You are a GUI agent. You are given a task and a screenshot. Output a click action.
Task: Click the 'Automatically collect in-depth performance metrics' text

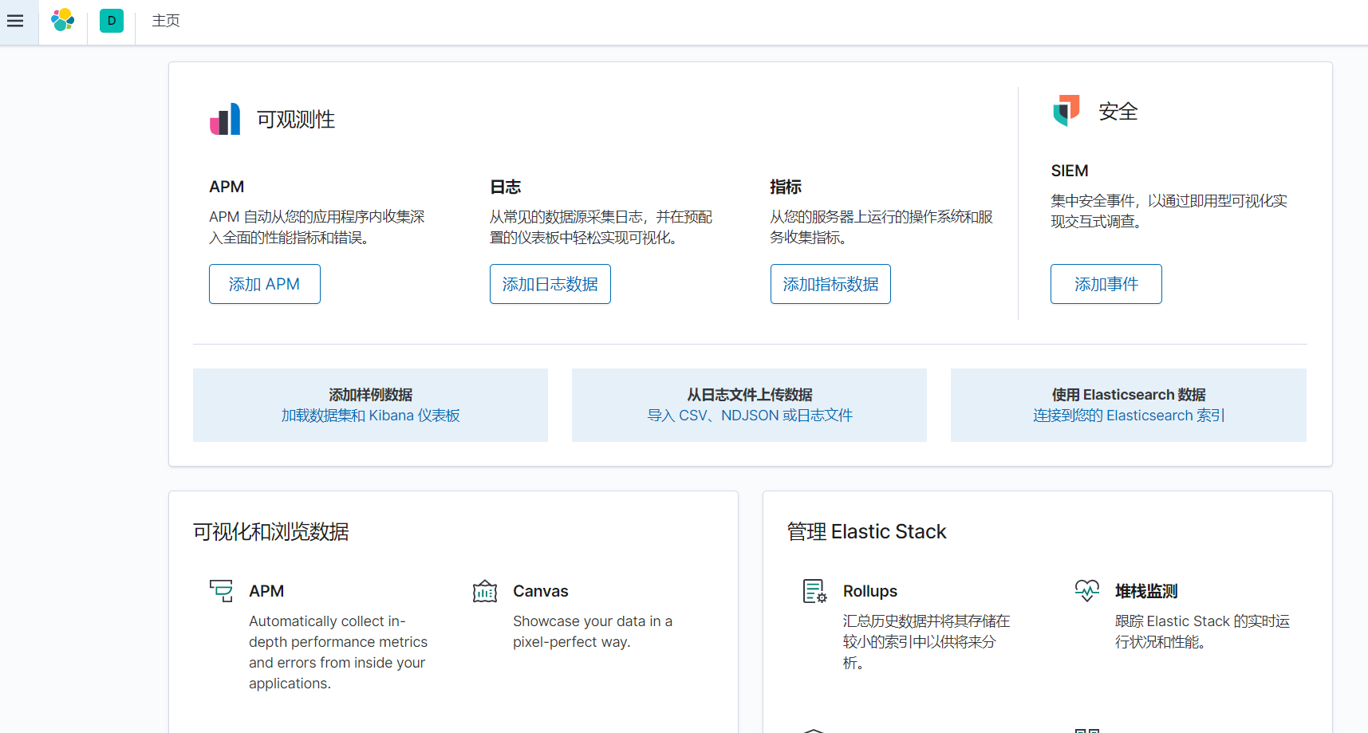point(338,652)
